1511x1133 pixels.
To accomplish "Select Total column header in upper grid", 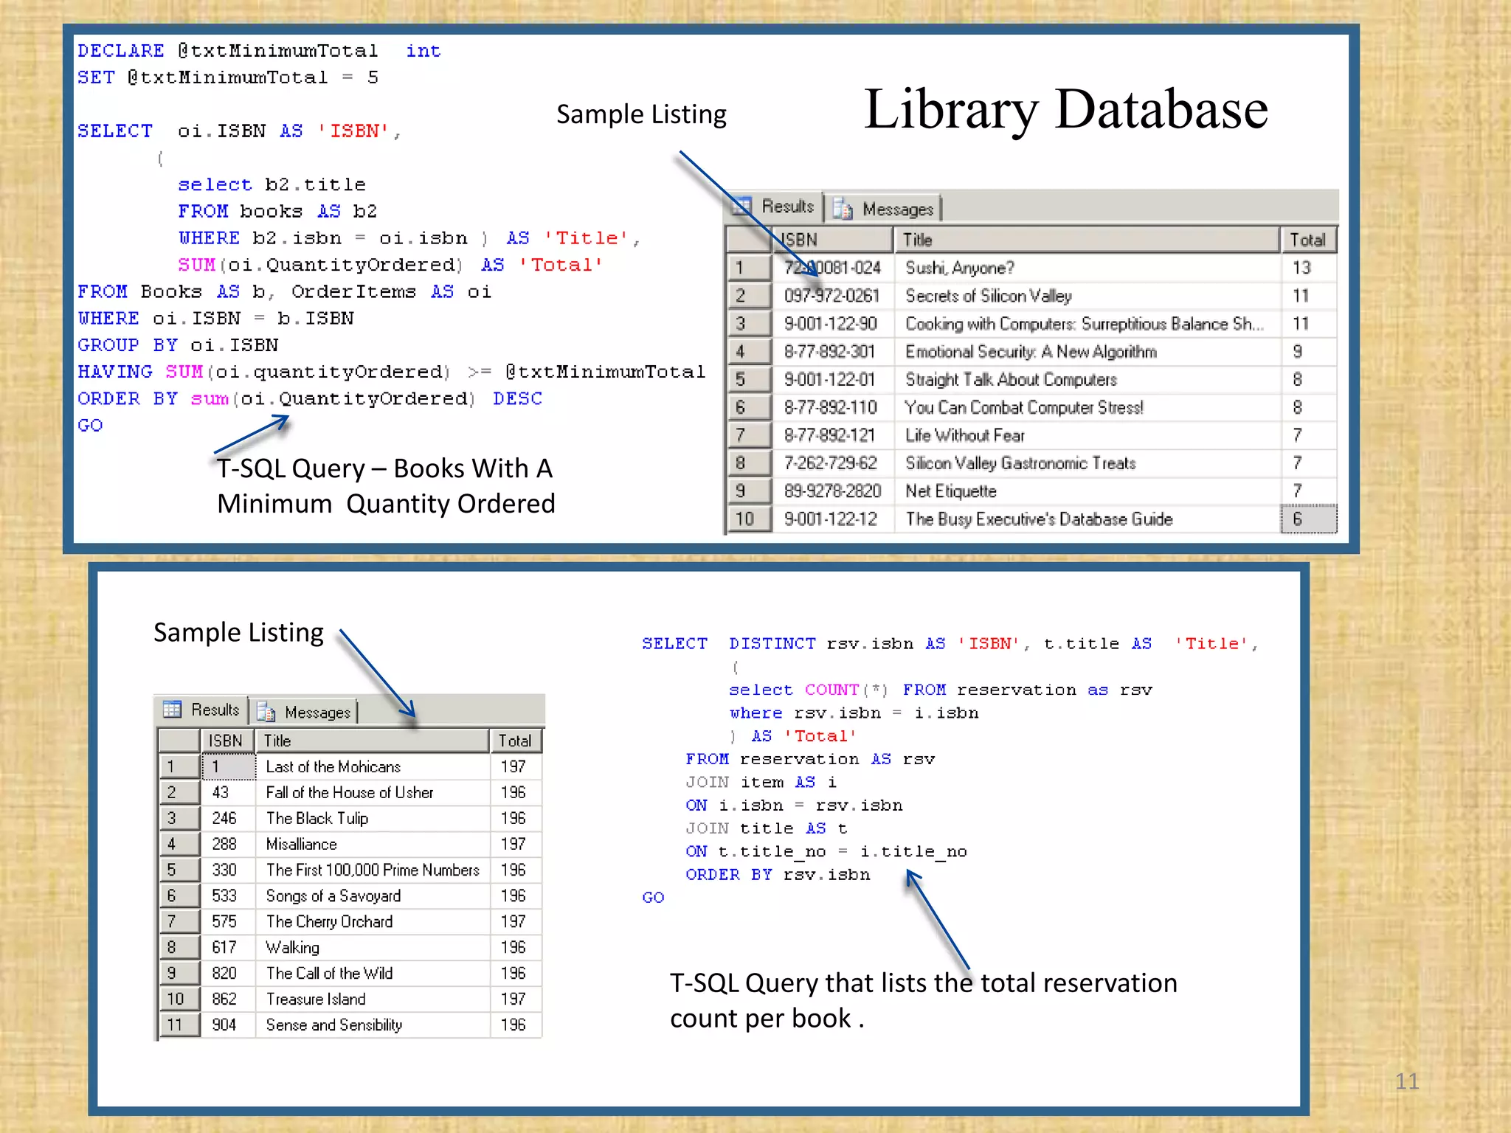I will tap(1308, 240).
